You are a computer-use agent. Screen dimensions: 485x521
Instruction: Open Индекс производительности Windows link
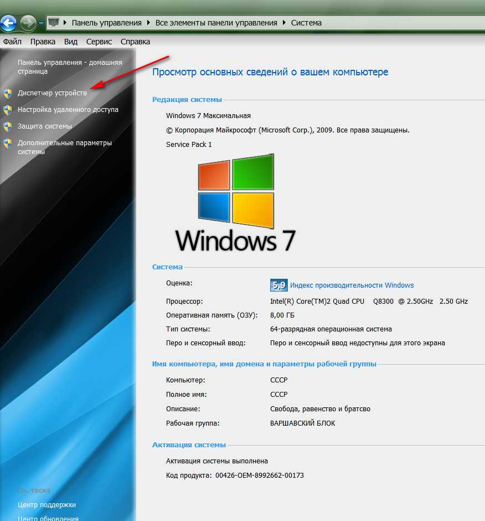tap(352, 285)
